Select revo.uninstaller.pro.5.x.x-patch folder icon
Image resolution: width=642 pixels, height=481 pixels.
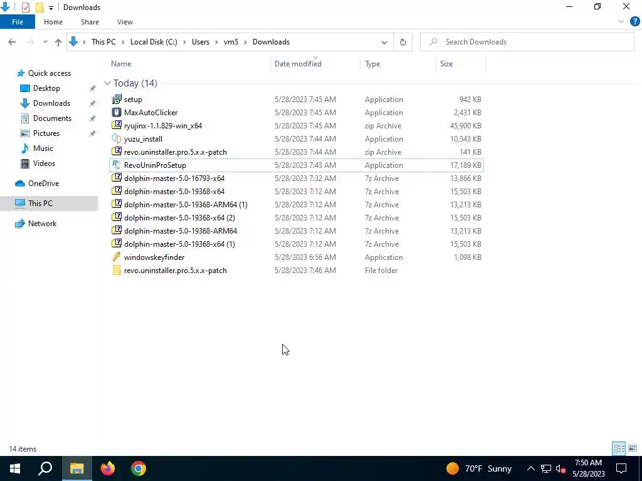(x=117, y=271)
